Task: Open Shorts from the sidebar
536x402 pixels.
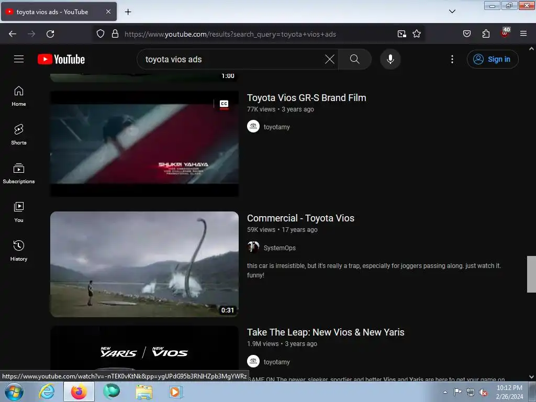Action: (x=19, y=135)
